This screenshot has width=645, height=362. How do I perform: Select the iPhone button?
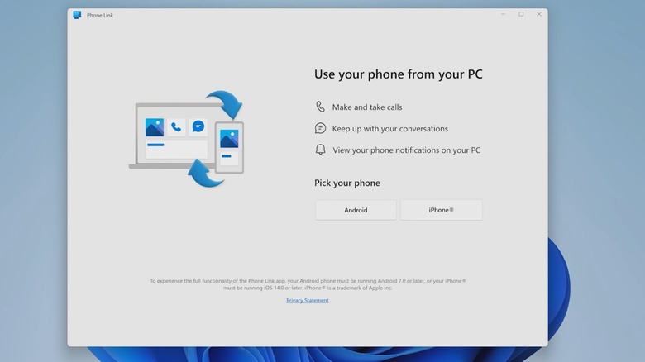tap(441, 210)
